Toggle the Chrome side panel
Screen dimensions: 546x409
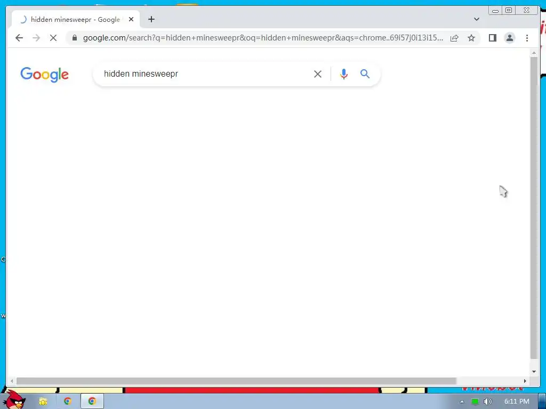click(x=492, y=38)
